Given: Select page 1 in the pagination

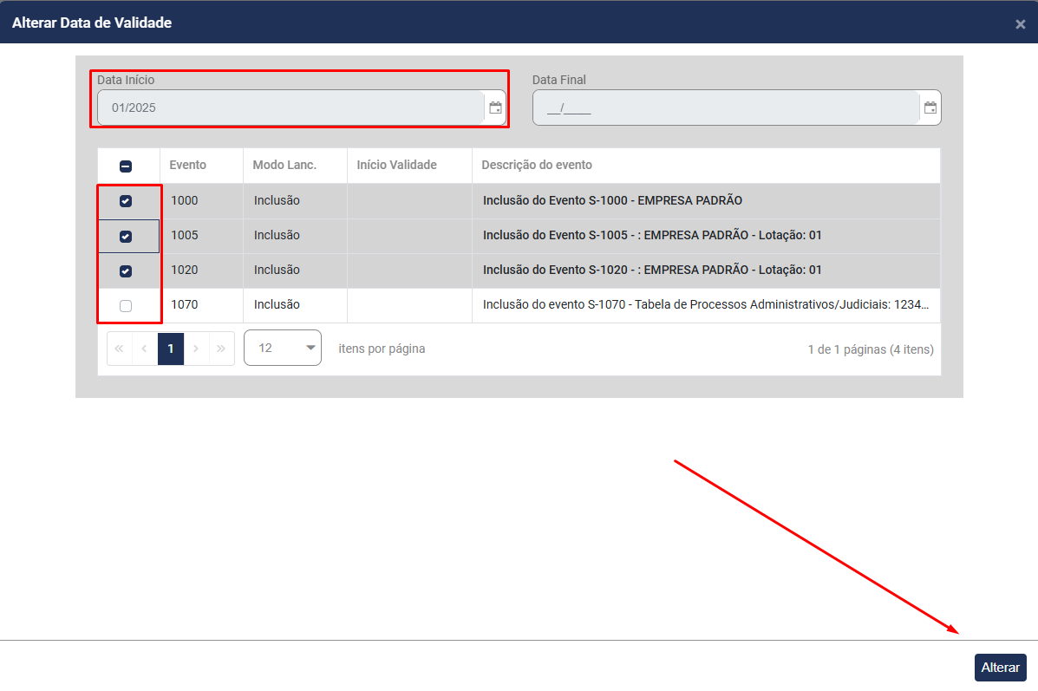Looking at the screenshot, I should pyautogui.click(x=171, y=349).
